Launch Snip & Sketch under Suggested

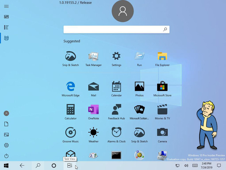click(x=71, y=59)
